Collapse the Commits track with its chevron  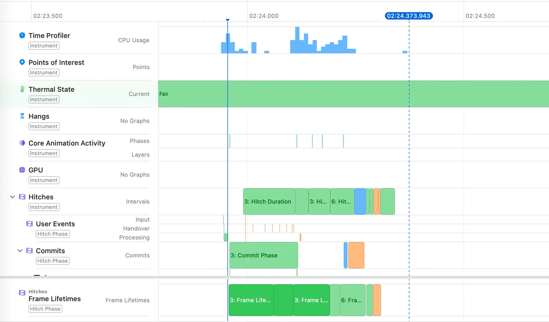click(x=20, y=251)
